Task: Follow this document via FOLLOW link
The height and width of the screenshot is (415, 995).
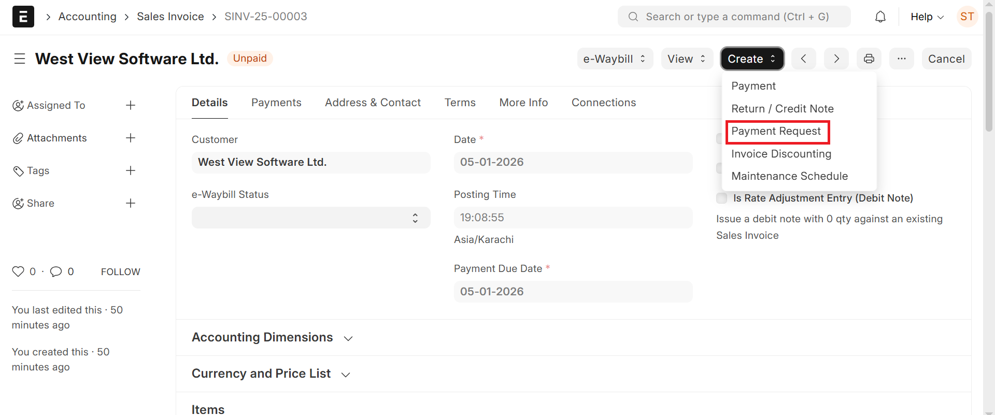Action: (x=120, y=272)
